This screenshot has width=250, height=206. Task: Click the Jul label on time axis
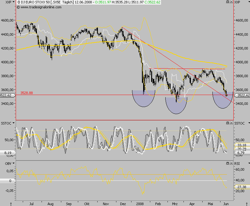(x=31, y=204)
